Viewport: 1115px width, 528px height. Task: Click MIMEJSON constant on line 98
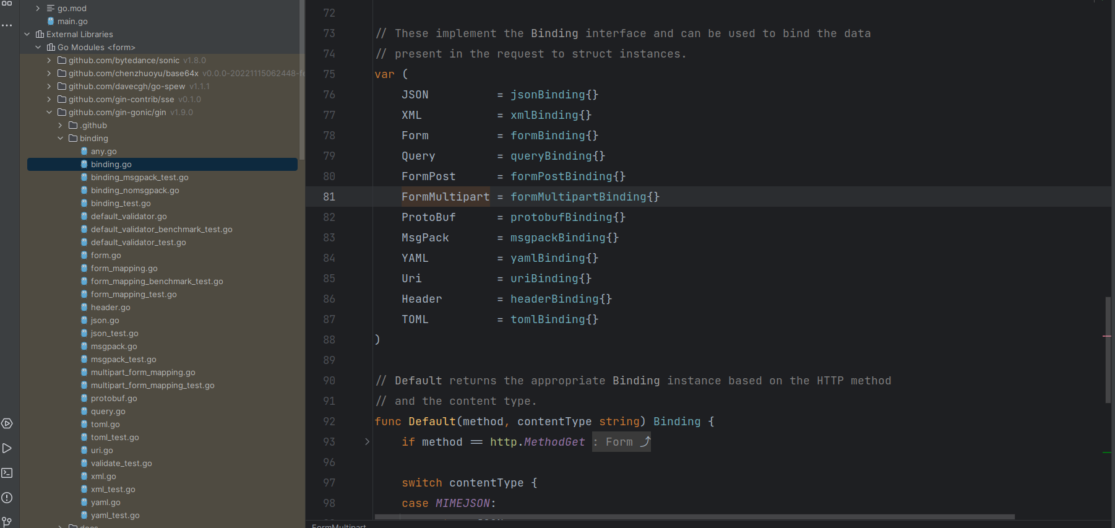(463, 503)
